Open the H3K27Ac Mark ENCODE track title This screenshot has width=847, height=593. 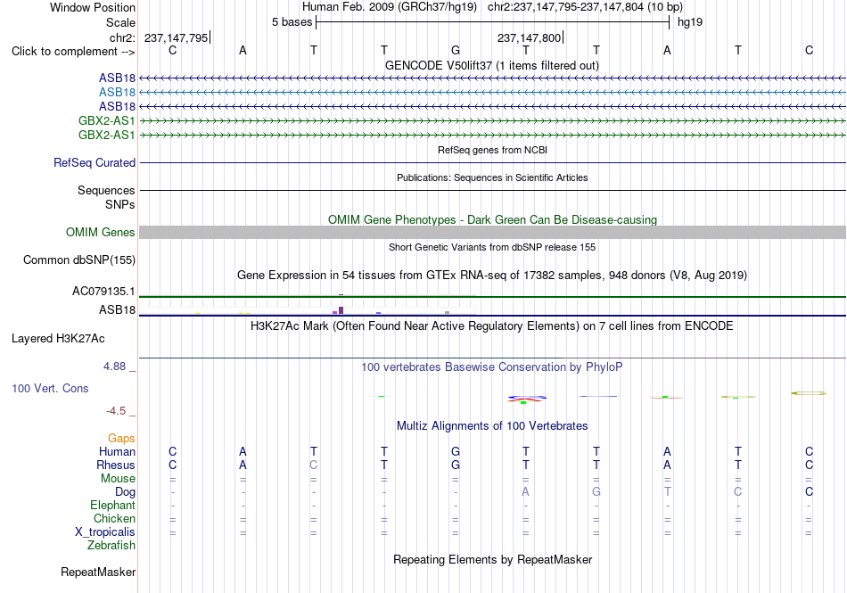(x=491, y=325)
